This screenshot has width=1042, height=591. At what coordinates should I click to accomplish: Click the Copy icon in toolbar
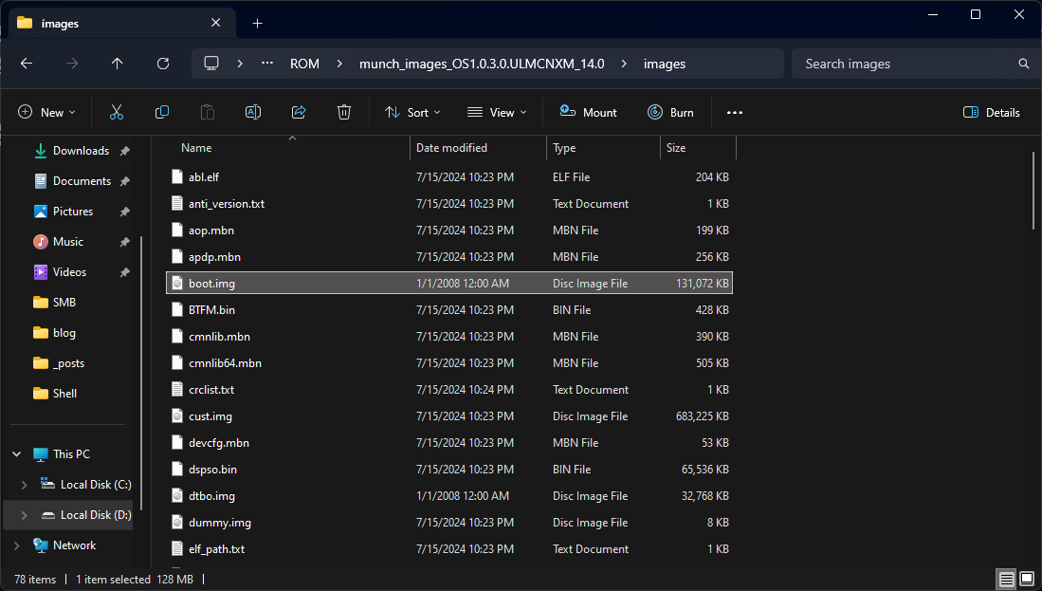coord(162,112)
